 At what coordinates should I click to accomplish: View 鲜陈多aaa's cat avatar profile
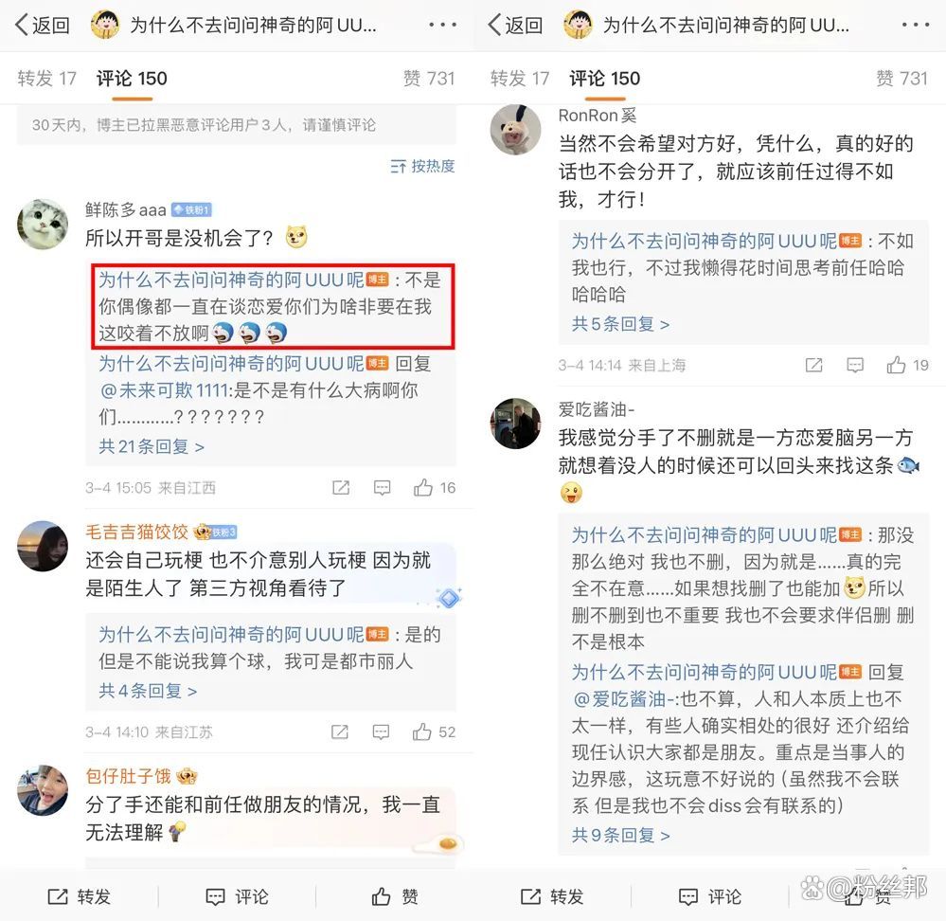[x=43, y=224]
